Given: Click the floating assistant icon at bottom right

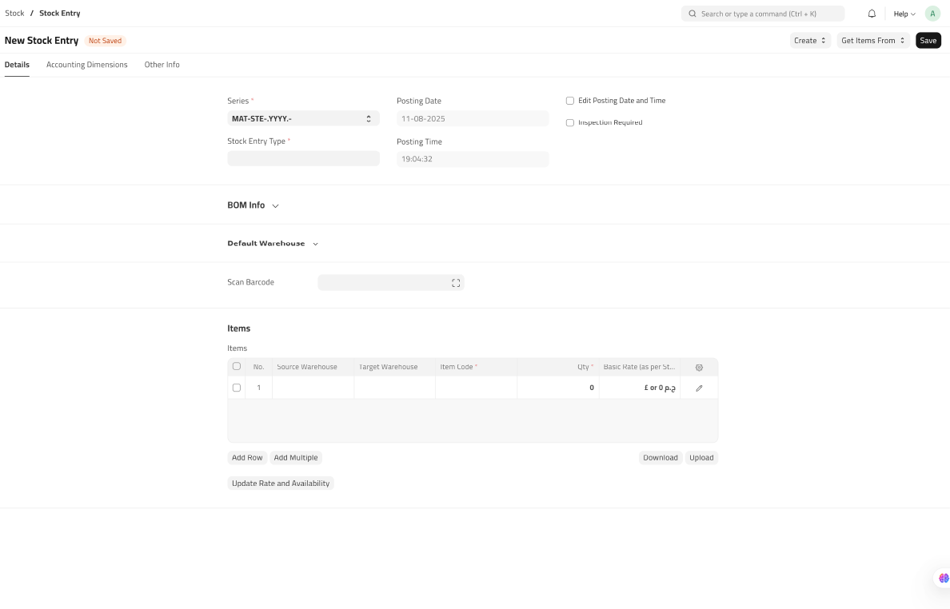Looking at the screenshot, I should click(x=944, y=578).
